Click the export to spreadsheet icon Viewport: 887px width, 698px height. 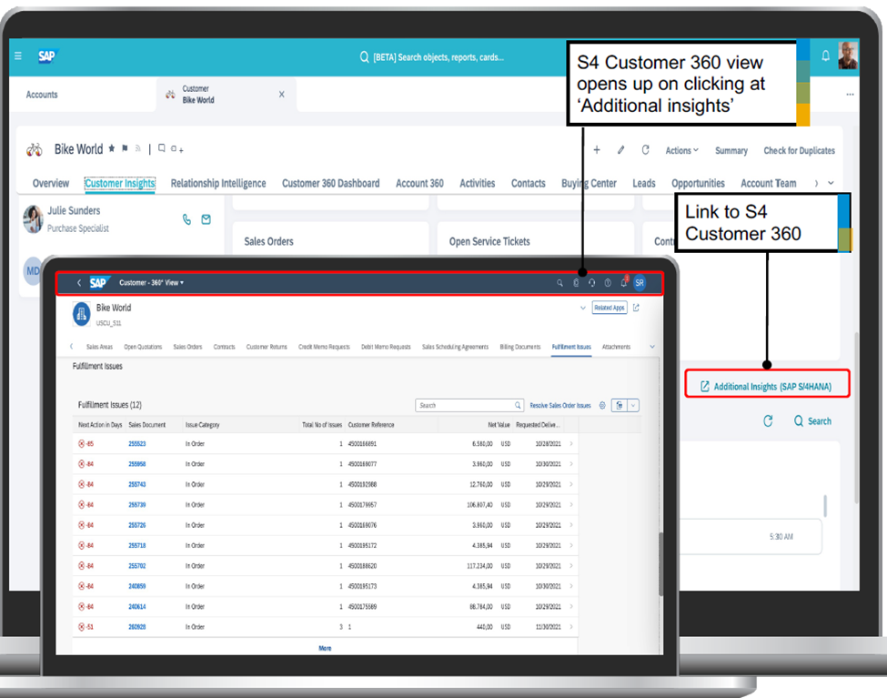pyautogui.click(x=620, y=405)
